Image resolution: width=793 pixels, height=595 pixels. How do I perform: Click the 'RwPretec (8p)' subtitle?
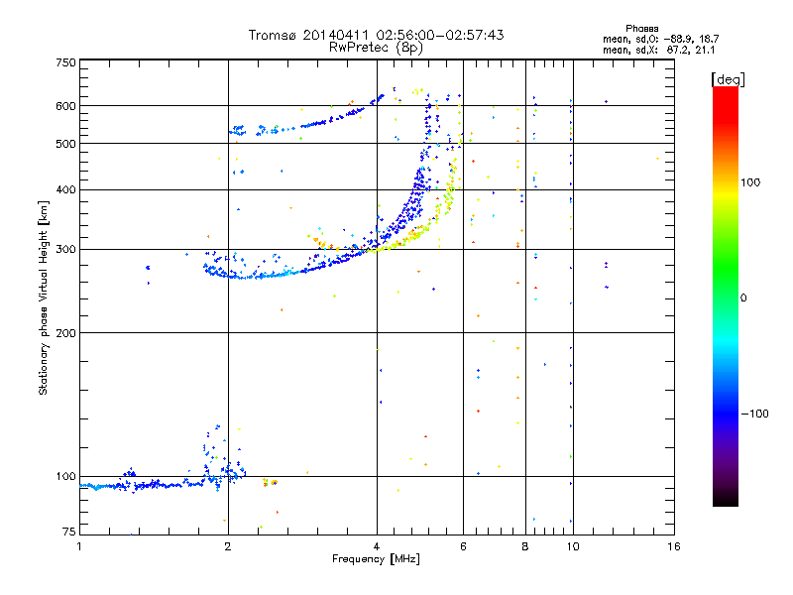click(x=376, y=48)
